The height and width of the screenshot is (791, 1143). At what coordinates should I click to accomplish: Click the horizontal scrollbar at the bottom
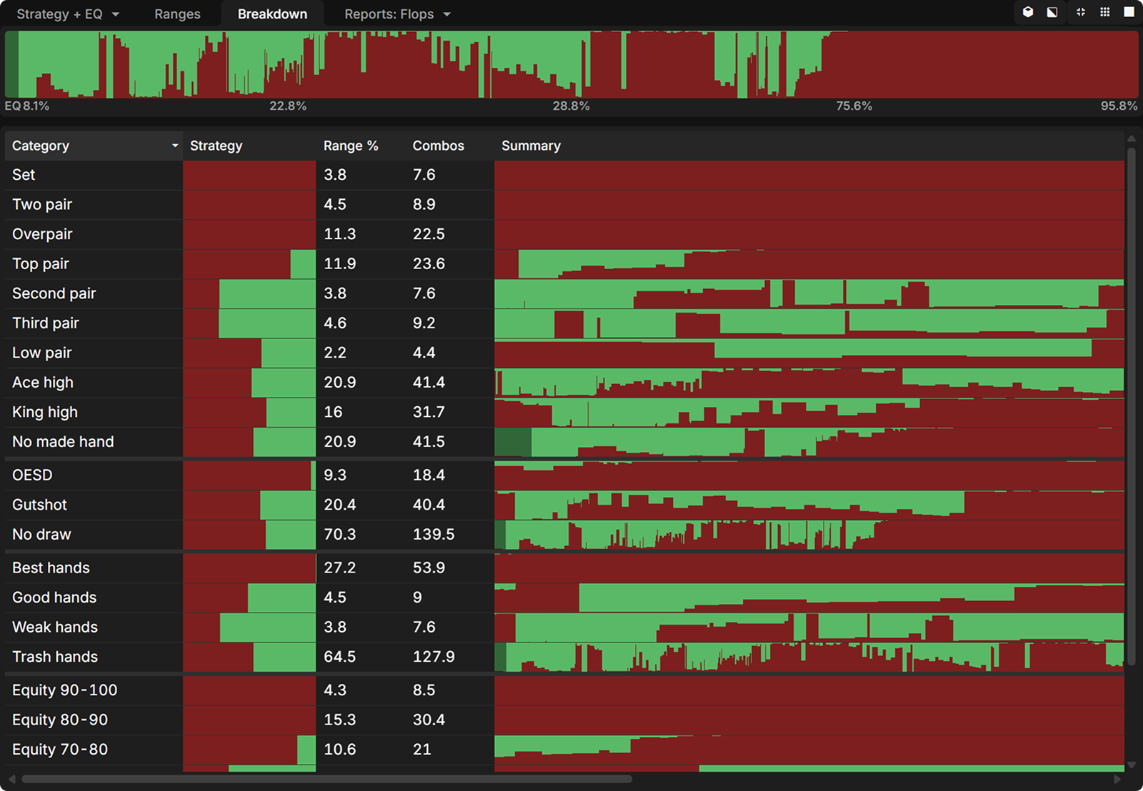pos(326,779)
